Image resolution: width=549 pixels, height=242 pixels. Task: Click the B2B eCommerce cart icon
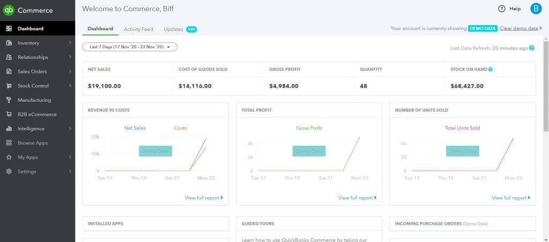pyautogui.click(x=9, y=115)
